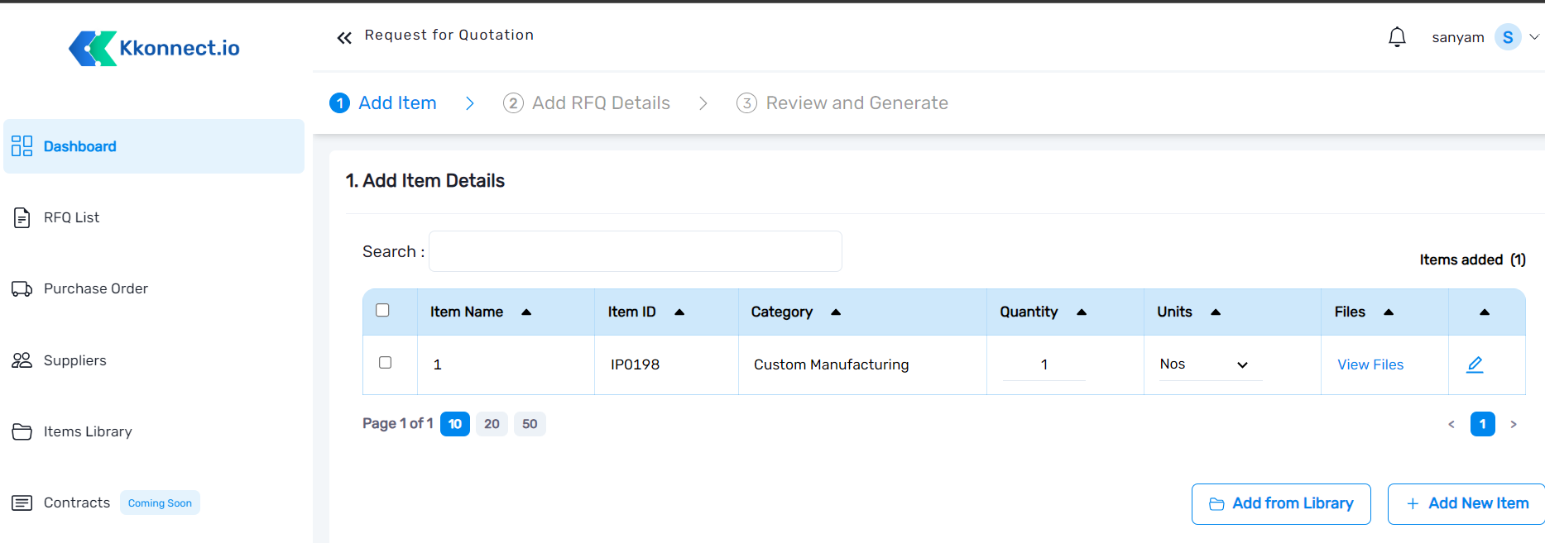
Task: Click the user avatar S icon
Action: tap(1507, 37)
